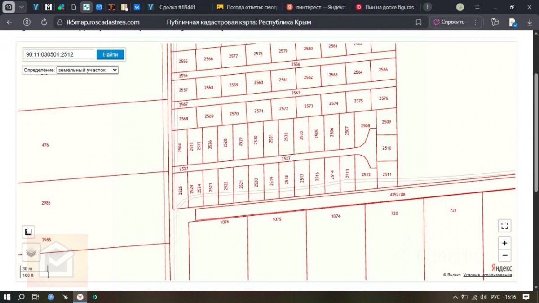Open Task View on taskbar
Screen dimensions: 539x303
click(35, 297)
